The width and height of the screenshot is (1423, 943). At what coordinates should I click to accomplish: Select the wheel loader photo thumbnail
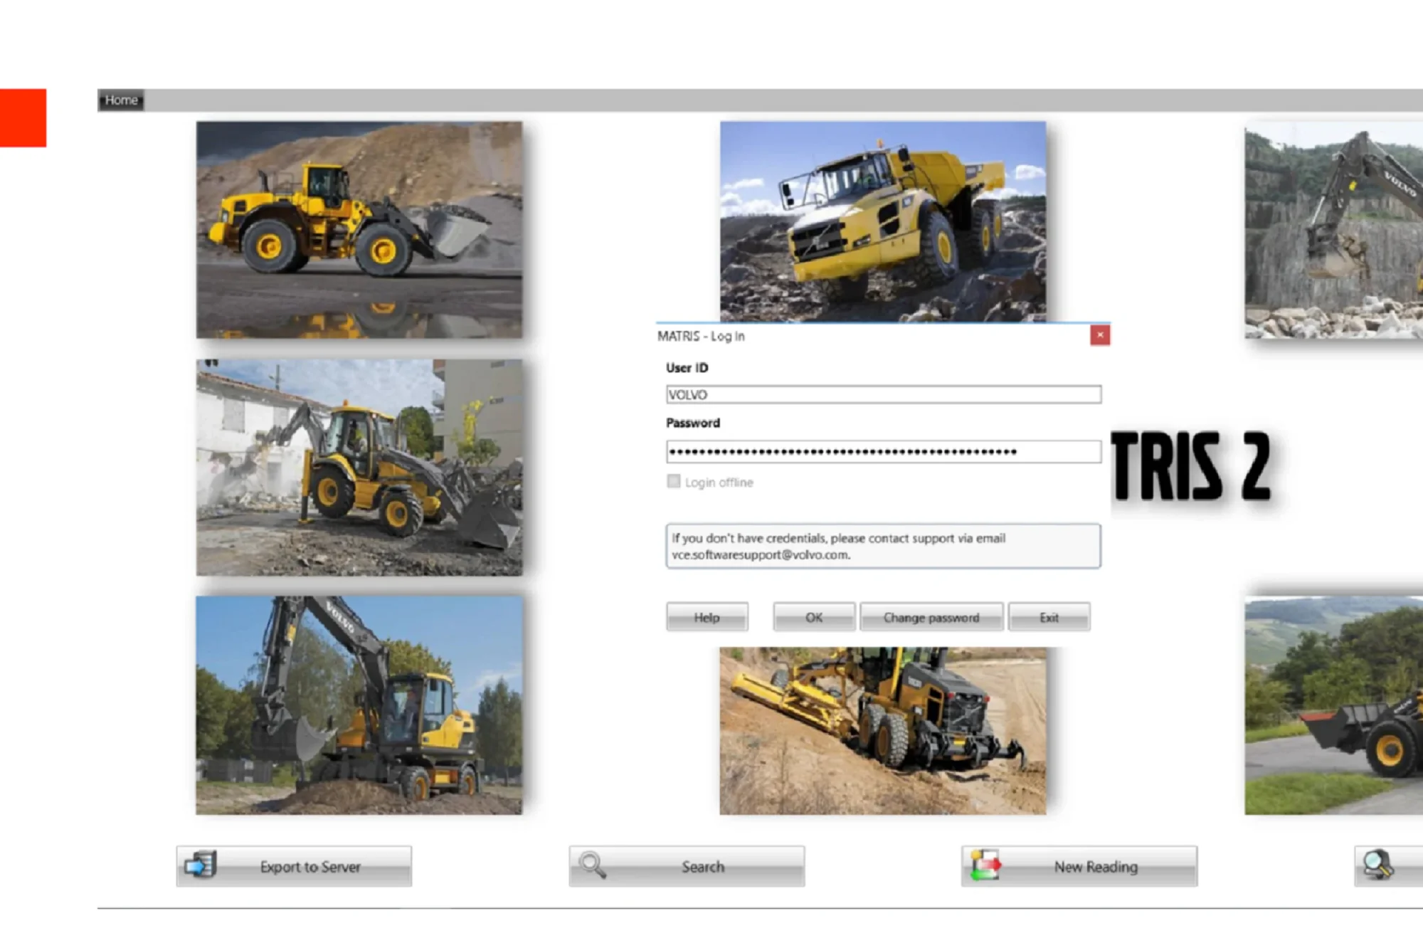pyautogui.click(x=359, y=229)
